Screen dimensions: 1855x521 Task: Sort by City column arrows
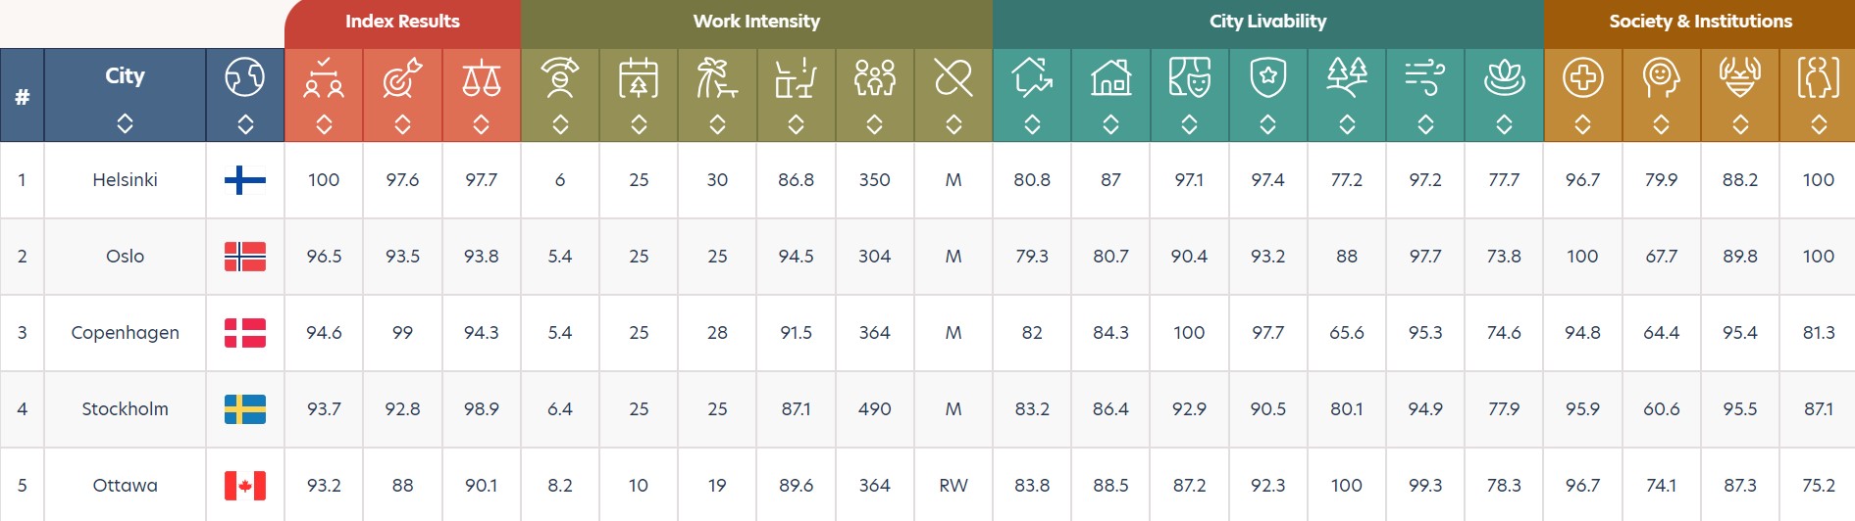pyautogui.click(x=125, y=124)
